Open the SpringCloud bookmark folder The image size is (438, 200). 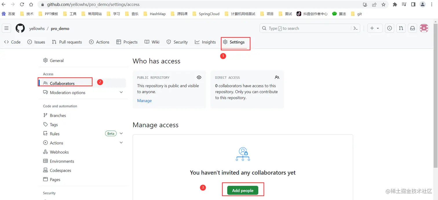(x=205, y=14)
